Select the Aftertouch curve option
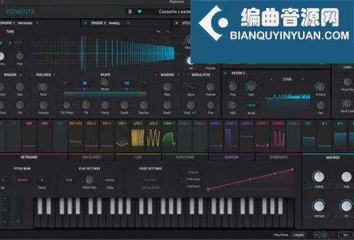 click(193, 179)
